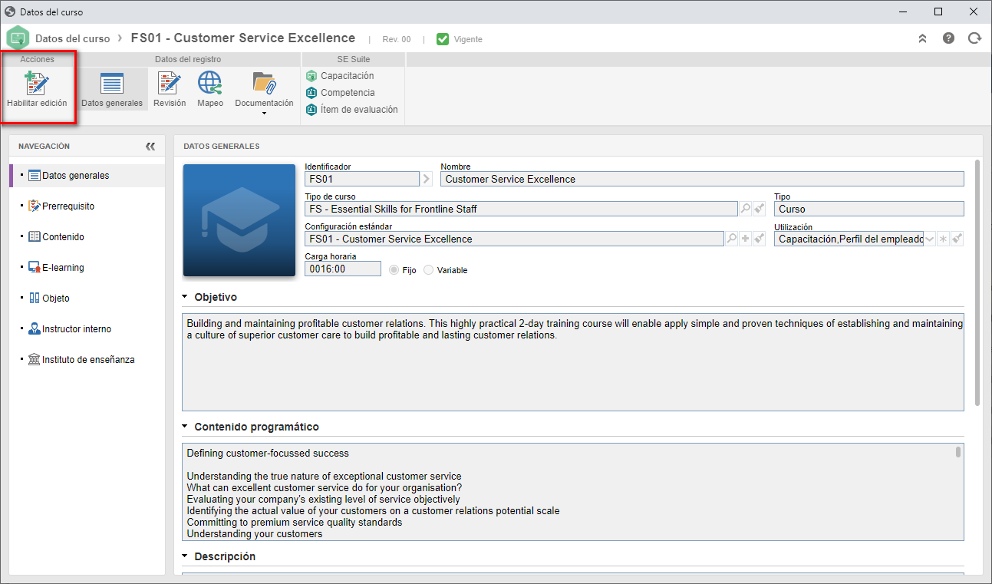Viewport: 992px width, 584px height.
Task: Click the Nombre input field
Action: point(702,179)
